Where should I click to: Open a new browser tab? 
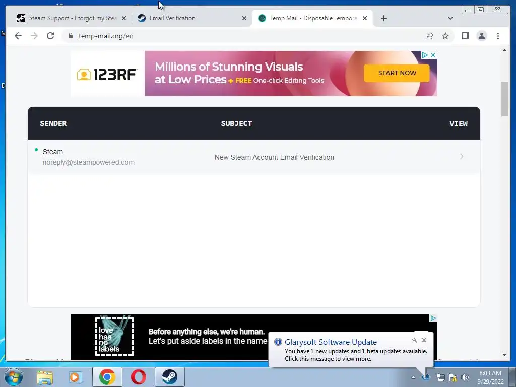[x=383, y=18]
